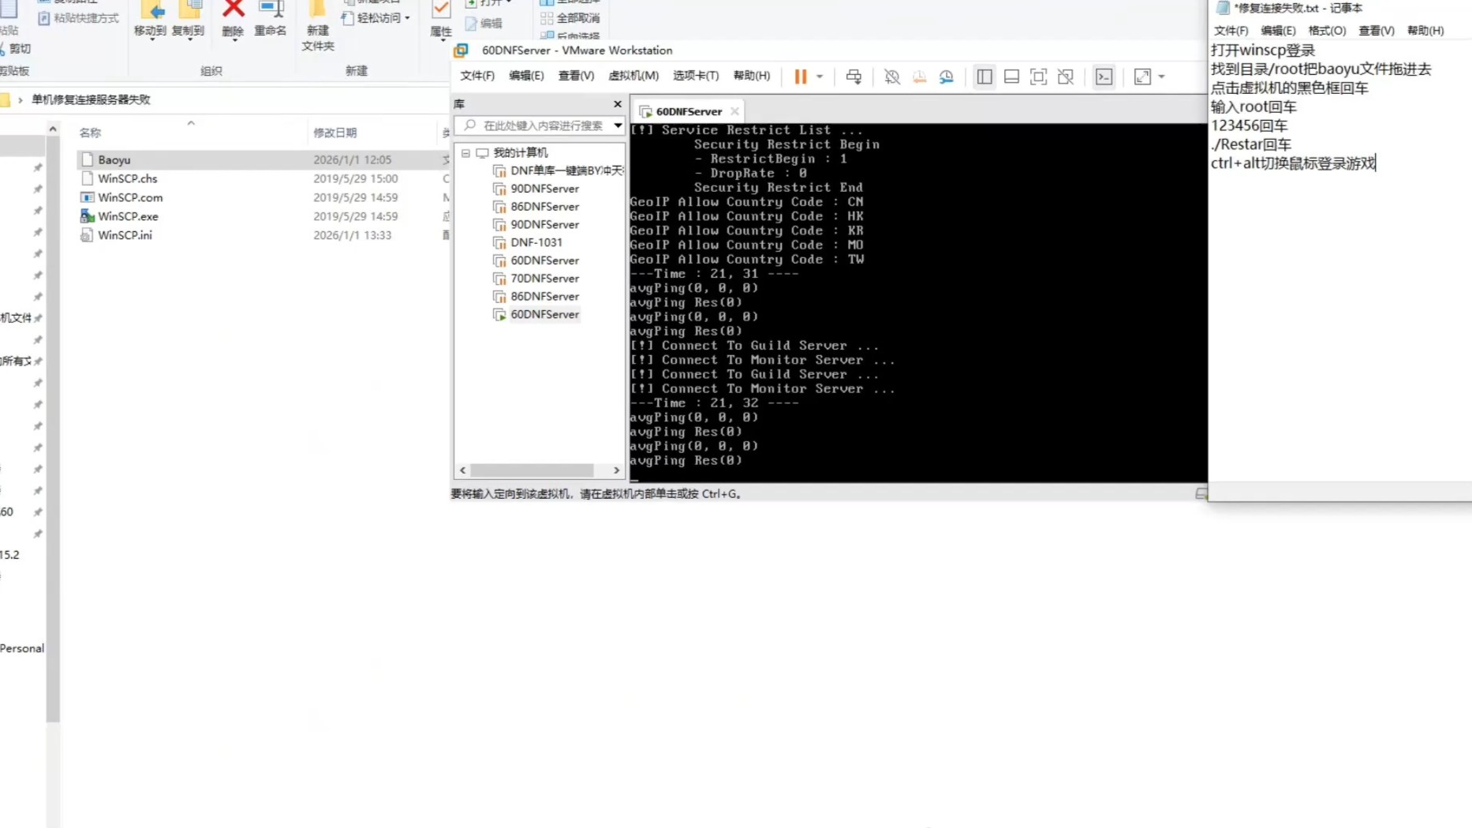1472x828 pixels.
Task: Click Deselect all (全部取消) in Explorer ribbon
Action: (570, 17)
